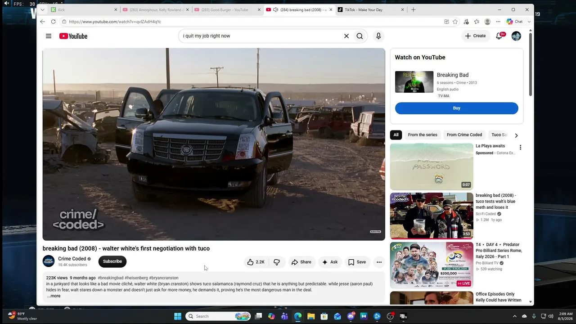Open Discord from the taskbar
Viewport: 576px width, 324px height.
[x=351, y=316]
